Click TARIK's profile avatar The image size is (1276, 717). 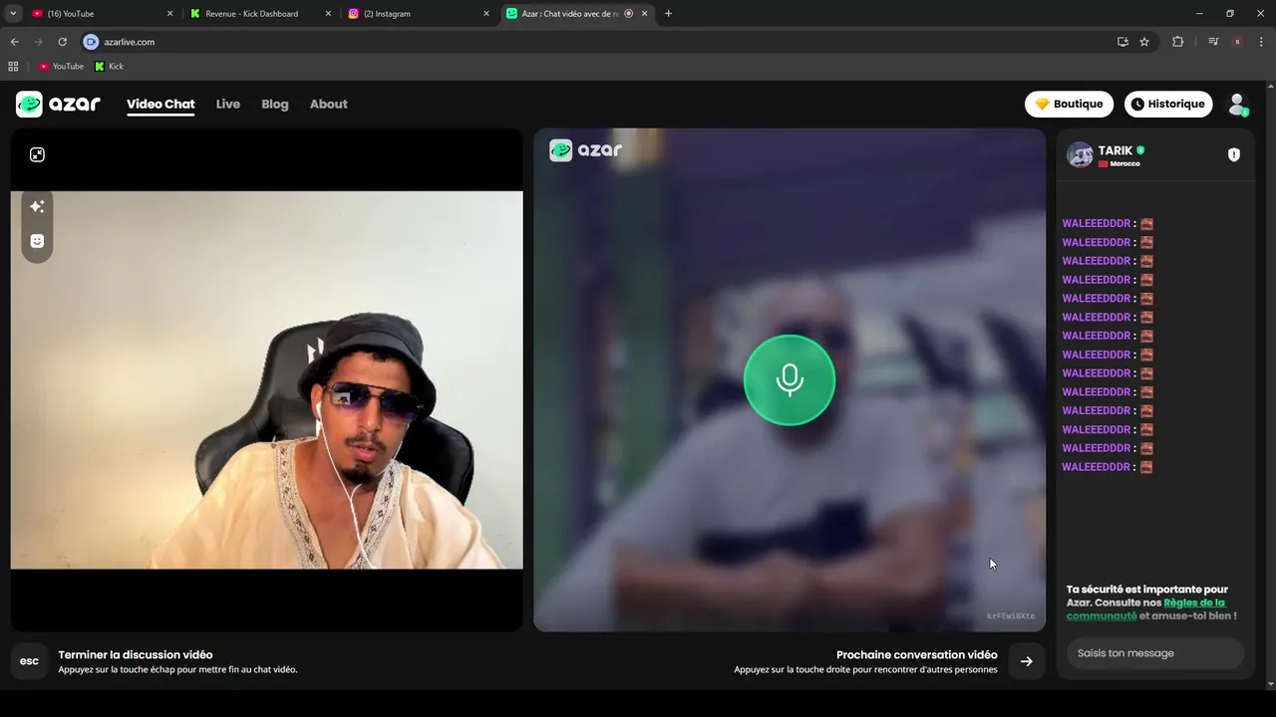tap(1080, 154)
